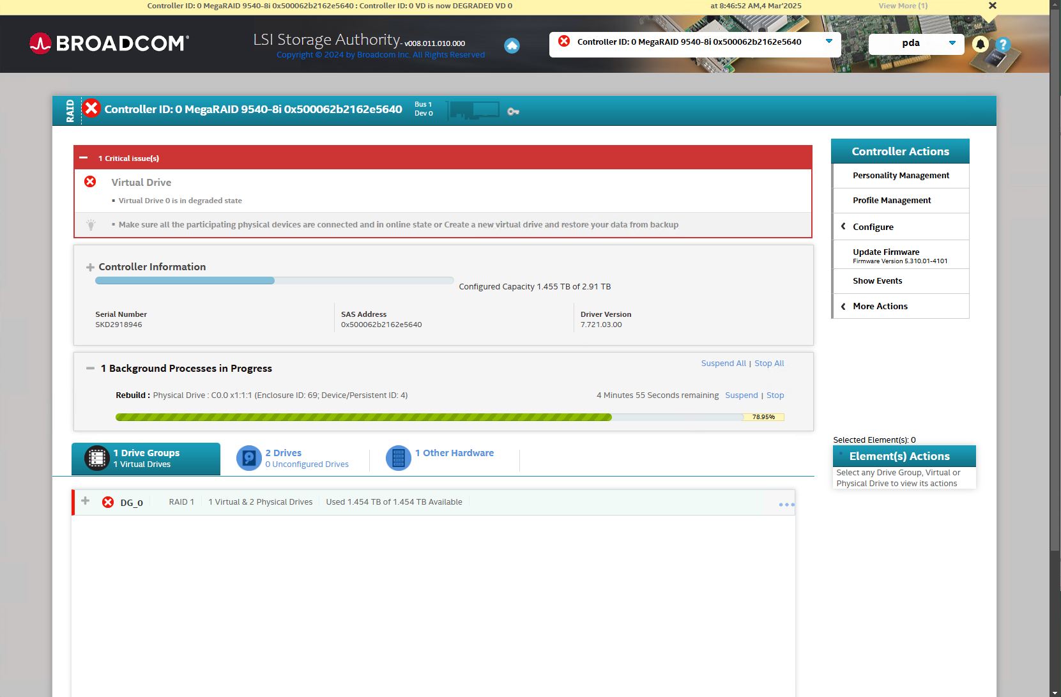Image resolution: width=1061 pixels, height=697 pixels.
Task: Click '1 Virtual & 2 Physical Drives' text
Action: tap(261, 502)
